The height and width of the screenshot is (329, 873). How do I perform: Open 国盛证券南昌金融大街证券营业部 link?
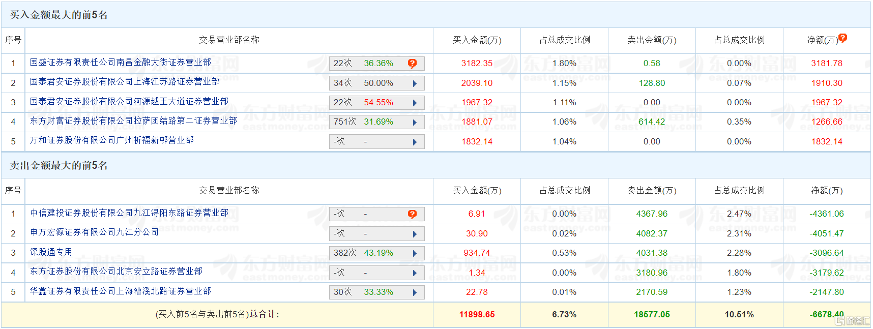[x=120, y=62]
